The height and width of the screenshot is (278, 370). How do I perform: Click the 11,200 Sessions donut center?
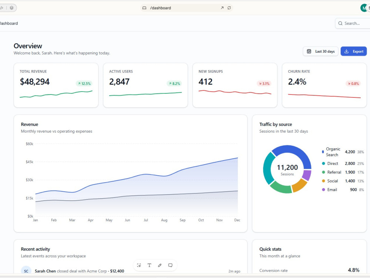pos(287,169)
